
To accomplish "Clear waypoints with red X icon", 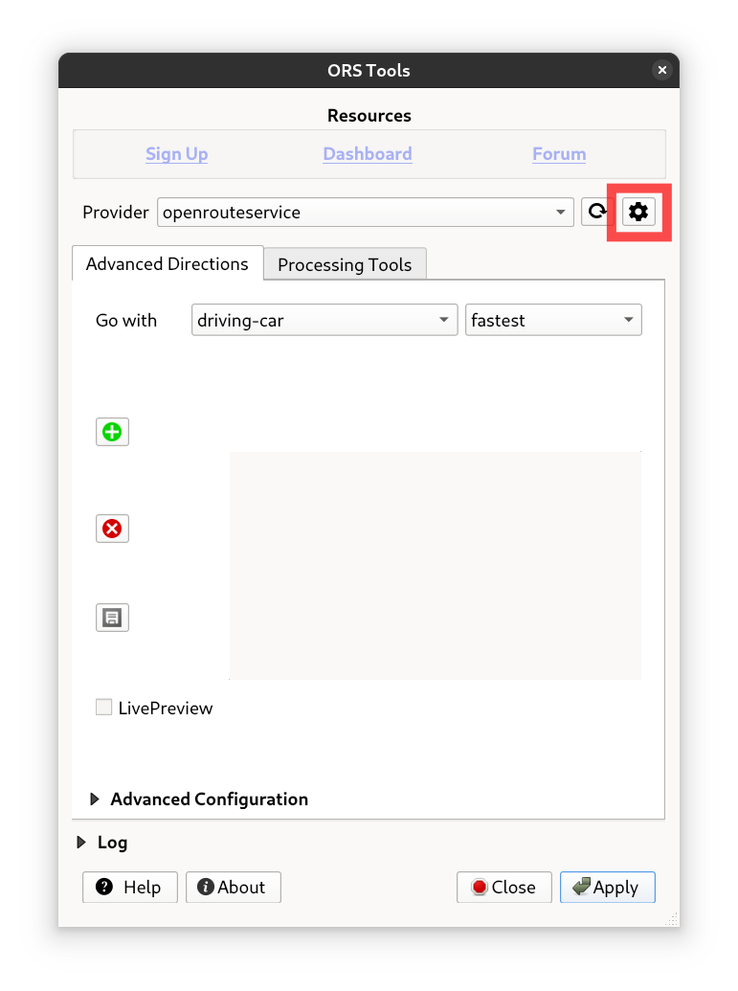I will pos(112,529).
